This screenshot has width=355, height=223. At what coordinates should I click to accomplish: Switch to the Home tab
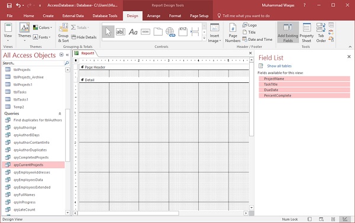tap(29, 16)
